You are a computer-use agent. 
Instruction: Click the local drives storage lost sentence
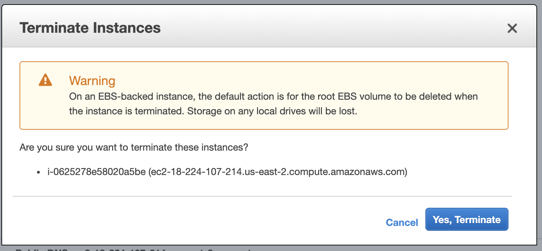272,112
